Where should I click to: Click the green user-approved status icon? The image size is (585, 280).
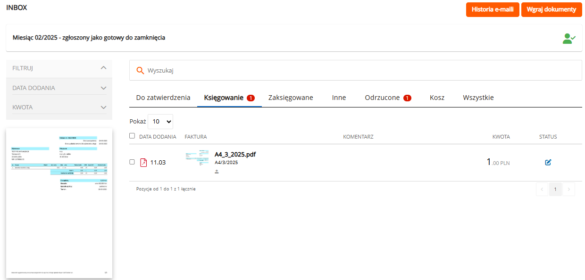(x=569, y=38)
